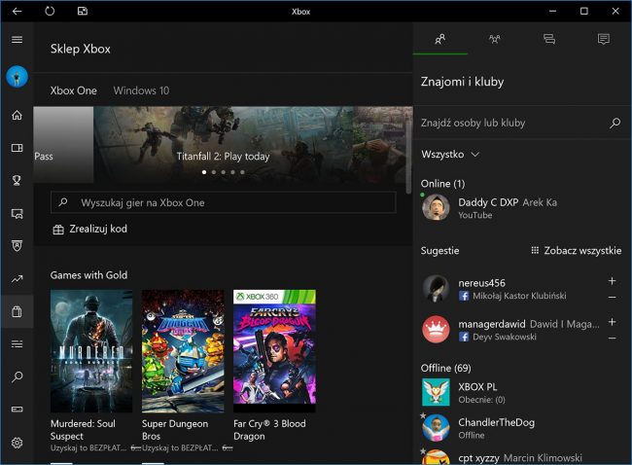Click the Online (1) section header
Viewport: 632px width, 465px height.
click(442, 184)
